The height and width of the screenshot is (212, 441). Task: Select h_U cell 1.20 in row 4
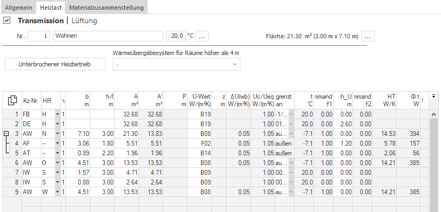coord(343,143)
